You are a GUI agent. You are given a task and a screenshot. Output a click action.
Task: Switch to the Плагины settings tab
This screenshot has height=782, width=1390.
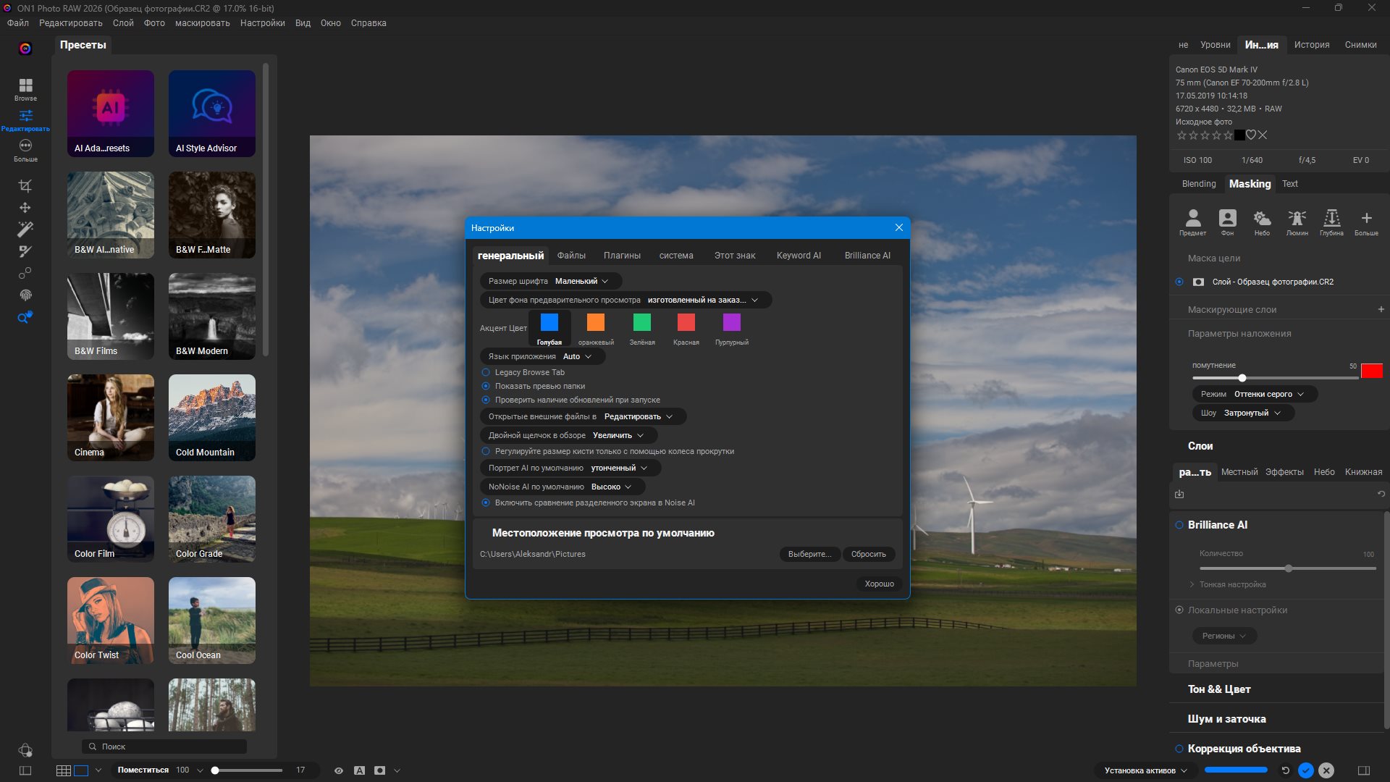tap(622, 256)
